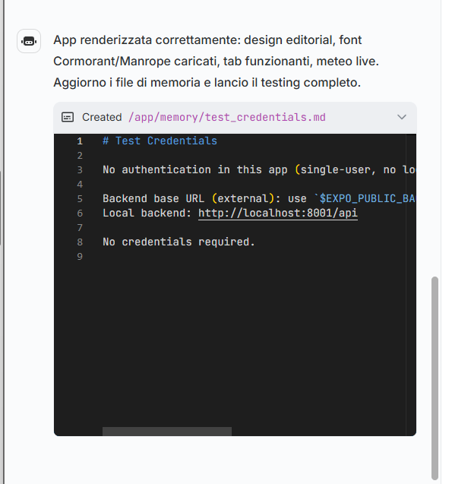The width and height of the screenshot is (452, 484).
Task: Place cursor in the Test Credentials heading
Action: [160, 141]
